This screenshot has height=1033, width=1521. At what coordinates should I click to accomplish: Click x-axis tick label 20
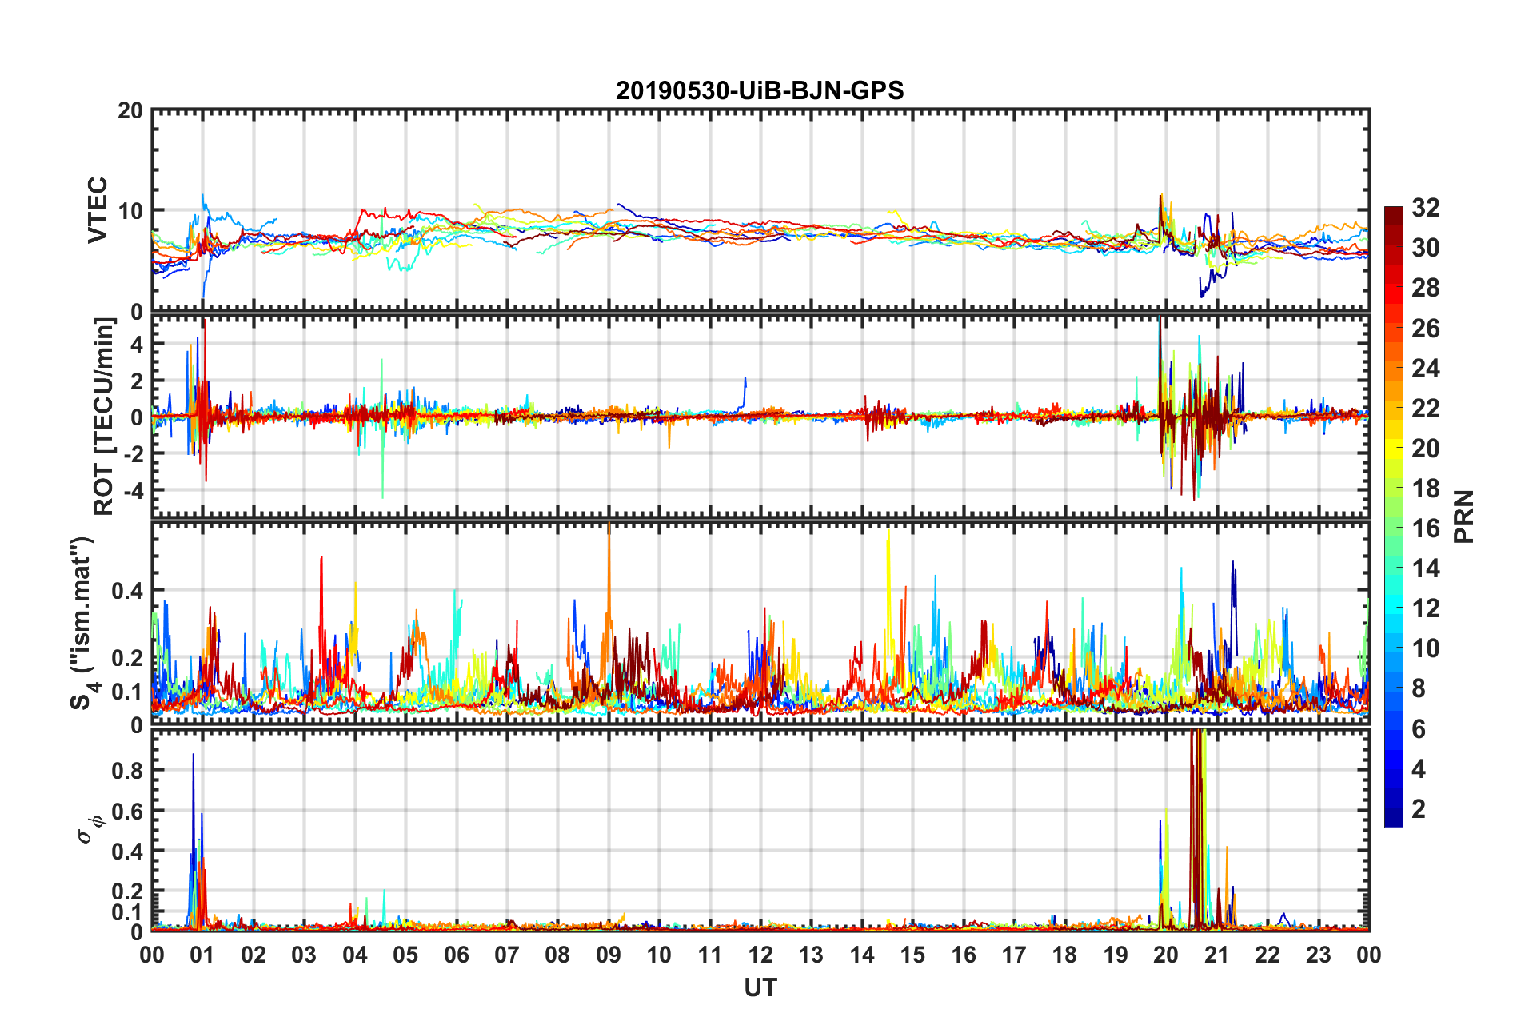click(x=1166, y=955)
